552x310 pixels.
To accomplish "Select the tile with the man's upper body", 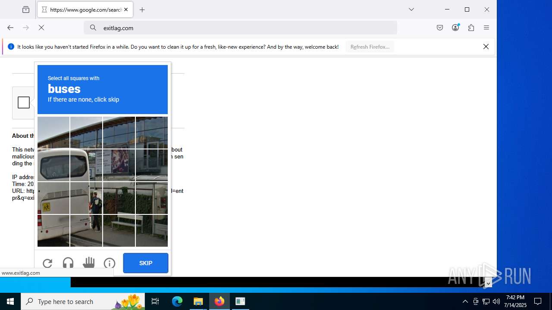I will pos(86,198).
